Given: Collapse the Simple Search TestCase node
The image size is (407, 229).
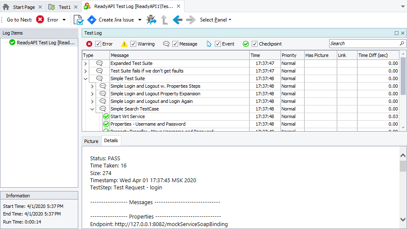Looking at the screenshot, I should click(93, 109).
